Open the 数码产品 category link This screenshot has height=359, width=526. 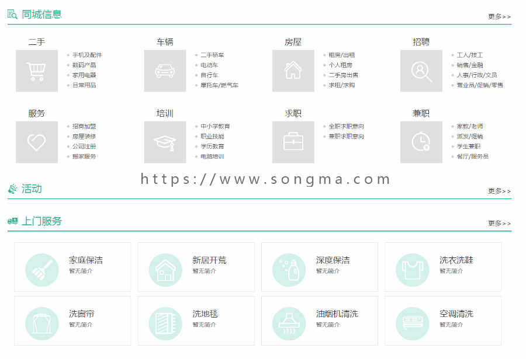tap(84, 65)
